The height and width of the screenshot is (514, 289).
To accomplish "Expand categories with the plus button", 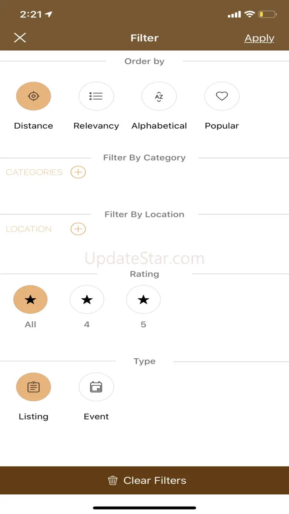I will (78, 172).
